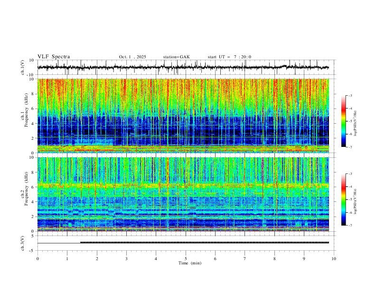Click the time axis tick label "9"
Screen dimensions: 376x290
(x=304, y=259)
